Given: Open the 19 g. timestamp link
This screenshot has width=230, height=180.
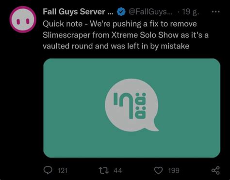Looking at the screenshot, I should click(191, 12).
